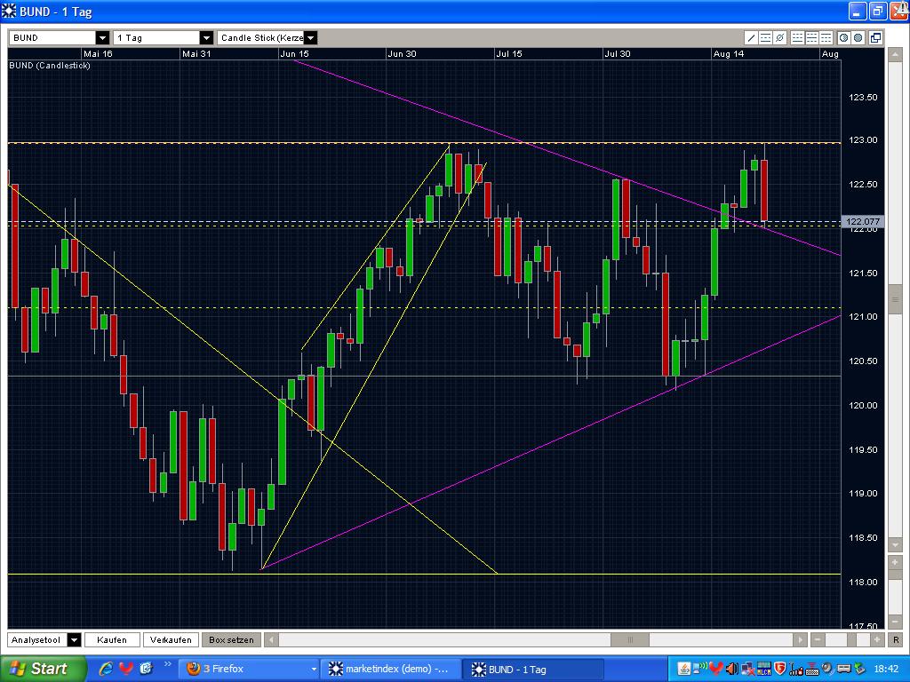Toggle the middle gridline style icon
The height and width of the screenshot is (682, 910).
point(812,38)
